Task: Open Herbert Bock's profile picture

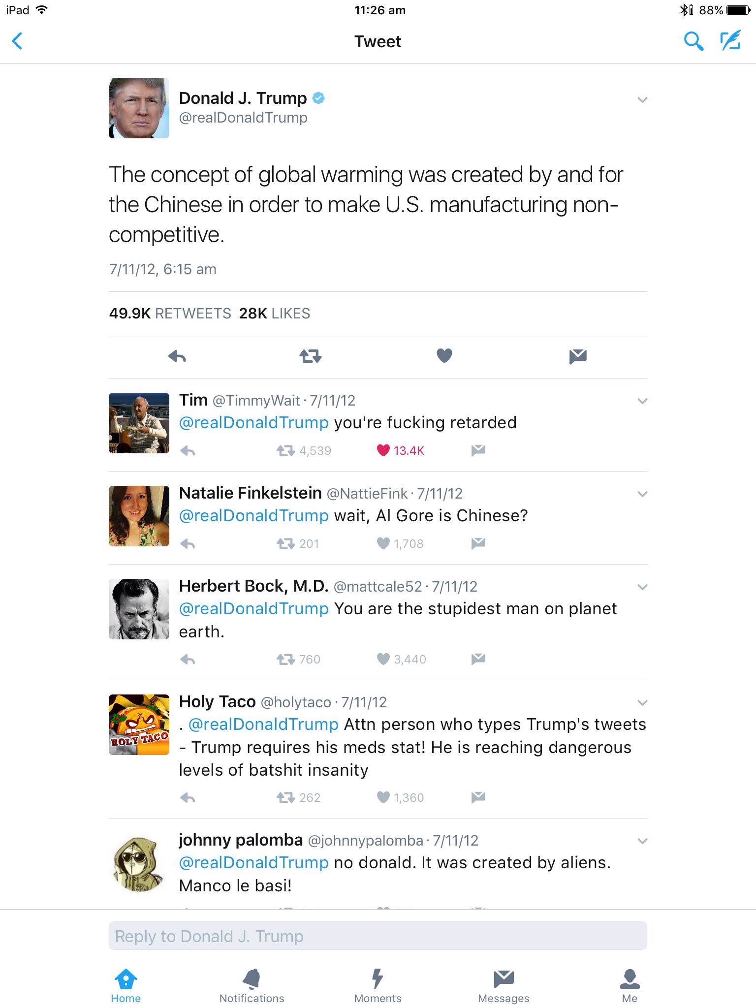Action: click(139, 609)
